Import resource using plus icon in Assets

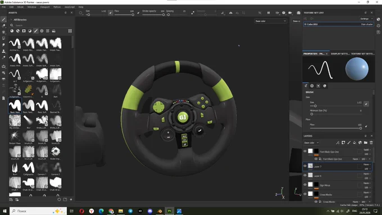71,199
